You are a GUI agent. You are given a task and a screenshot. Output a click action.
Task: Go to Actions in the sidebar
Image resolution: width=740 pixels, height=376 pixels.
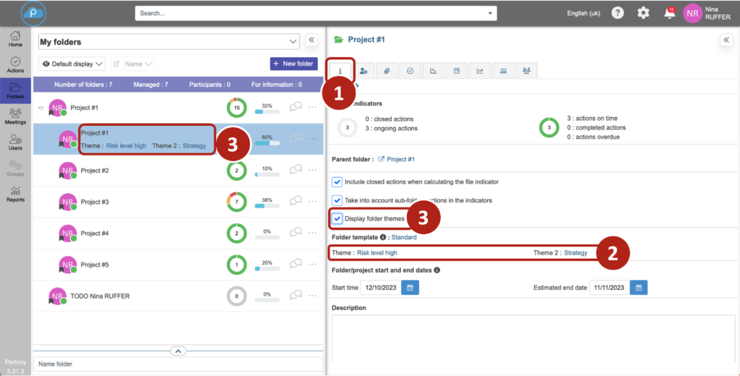point(15,65)
